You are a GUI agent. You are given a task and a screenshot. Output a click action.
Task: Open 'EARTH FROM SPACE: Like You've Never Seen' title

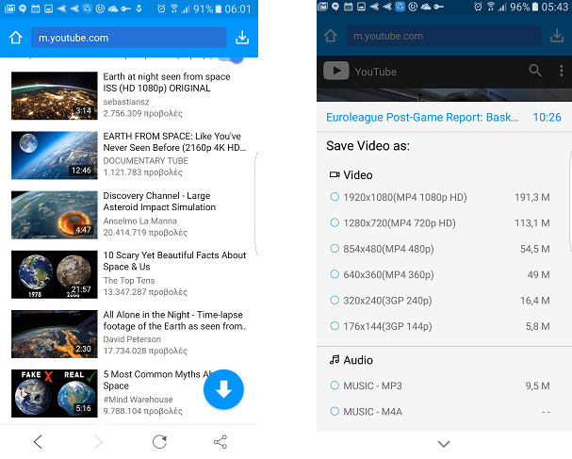pos(174,142)
